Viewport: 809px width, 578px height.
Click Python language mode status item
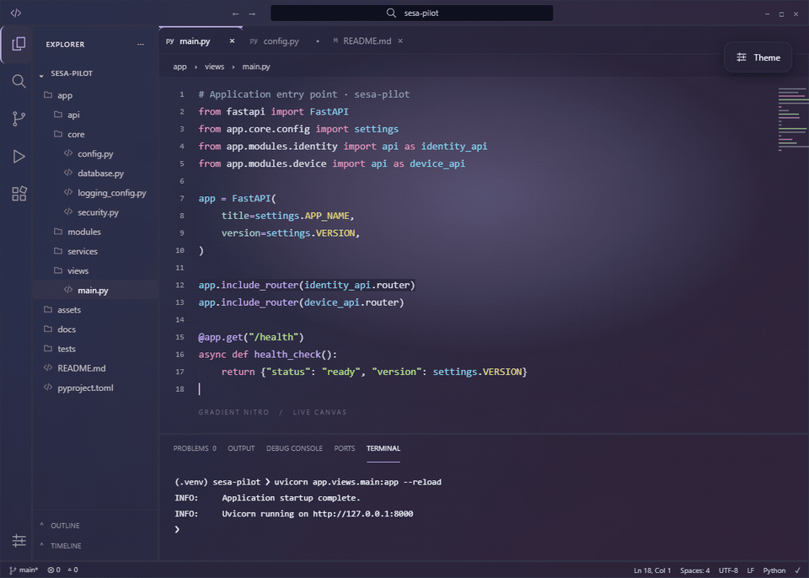(x=774, y=570)
